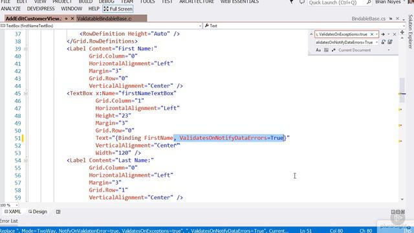
Task: Click the Ch 80 status indicator
Action: (365, 230)
